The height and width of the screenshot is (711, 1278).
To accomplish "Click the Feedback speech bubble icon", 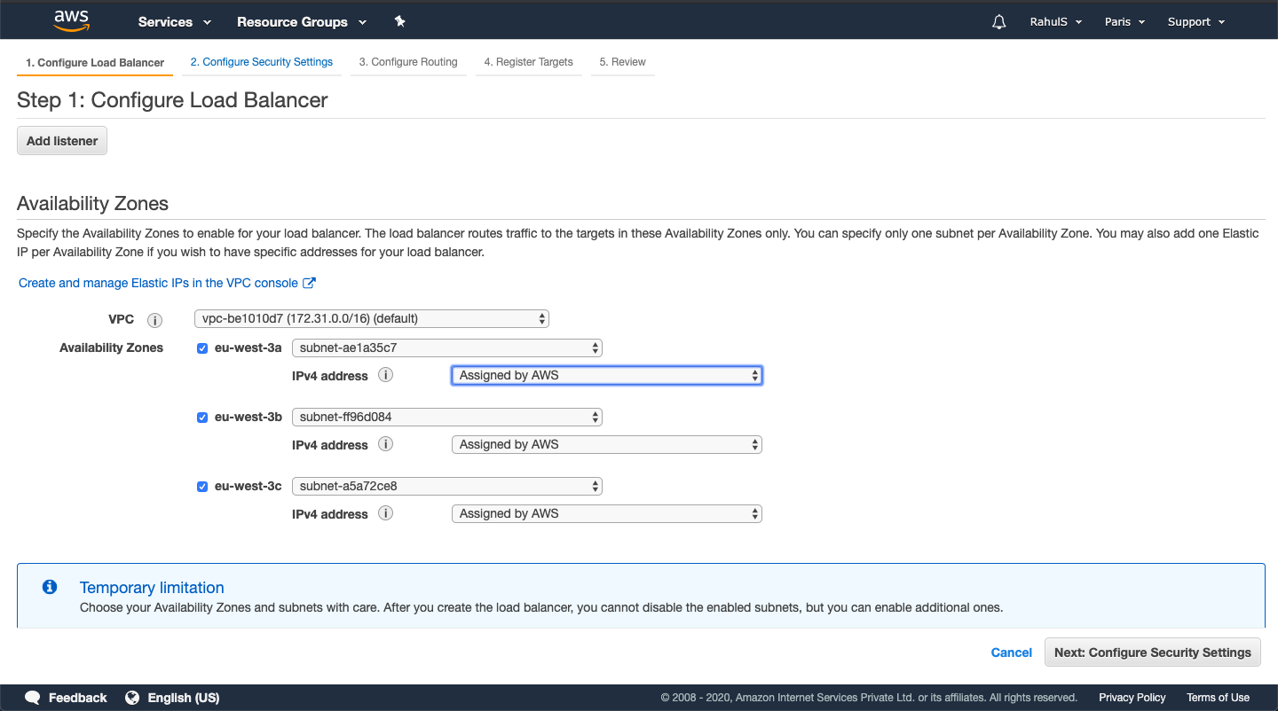I will 33,698.
